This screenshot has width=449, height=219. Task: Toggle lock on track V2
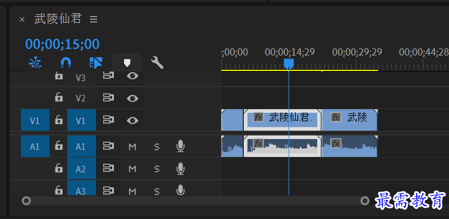click(x=58, y=98)
